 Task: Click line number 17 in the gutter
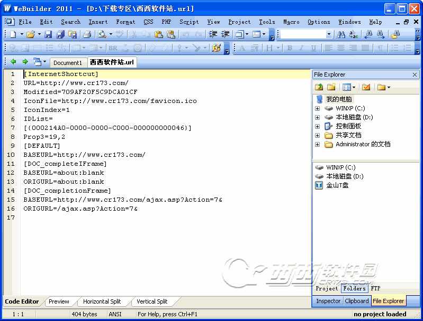(x=11, y=218)
